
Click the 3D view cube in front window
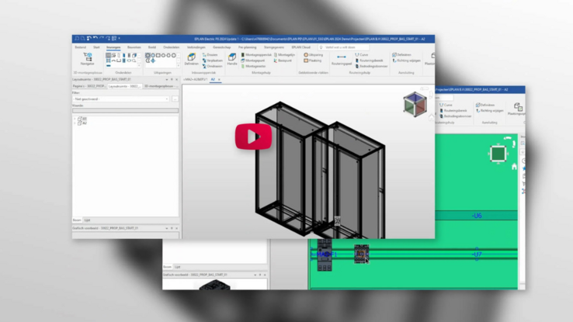[415, 105]
